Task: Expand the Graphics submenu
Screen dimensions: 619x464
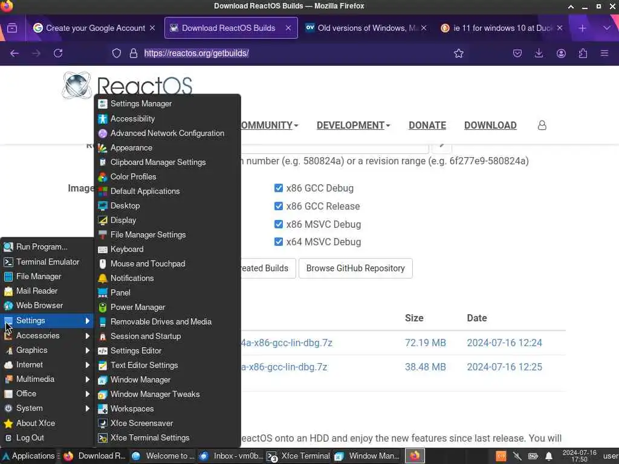Action: 47,350
